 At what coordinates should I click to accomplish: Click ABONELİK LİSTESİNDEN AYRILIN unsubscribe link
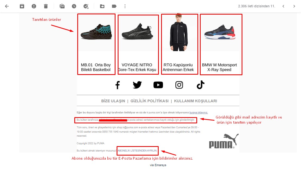(x=137, y=150)
